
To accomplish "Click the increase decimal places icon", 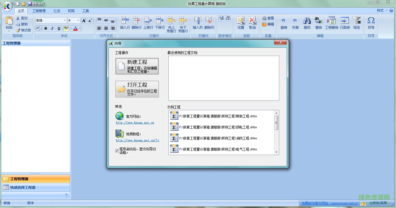I will [x=222, y=18].
